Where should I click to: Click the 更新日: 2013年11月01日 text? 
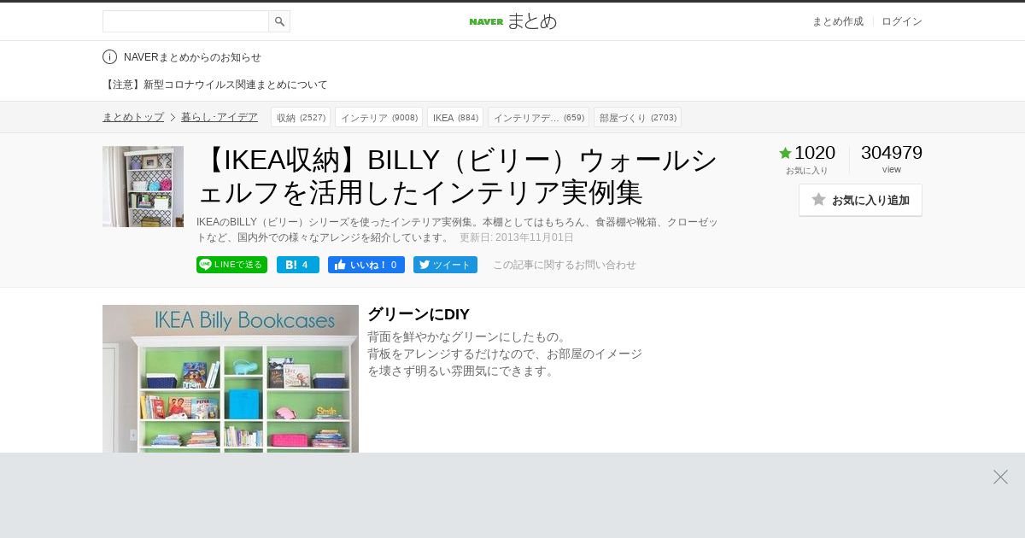click(517, 237)
